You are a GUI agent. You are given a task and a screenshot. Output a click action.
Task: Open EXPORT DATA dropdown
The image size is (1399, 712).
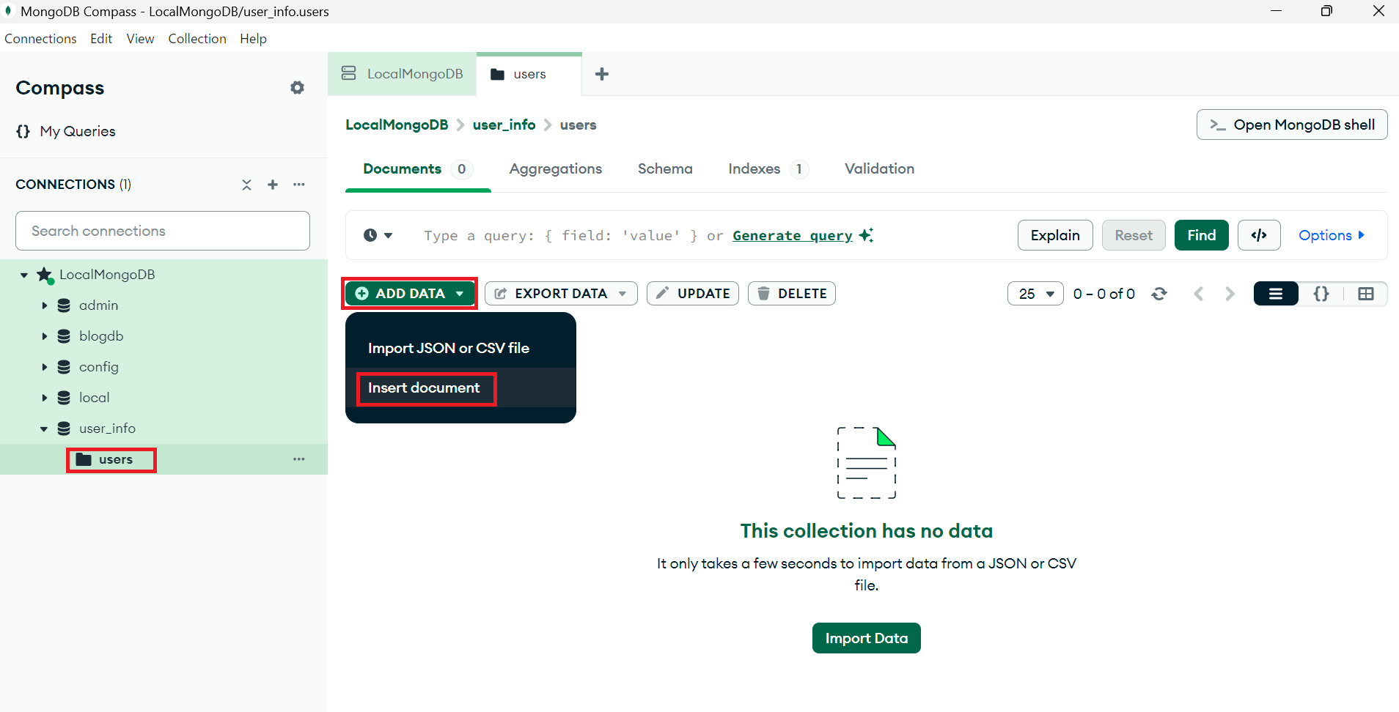(561, 294)
